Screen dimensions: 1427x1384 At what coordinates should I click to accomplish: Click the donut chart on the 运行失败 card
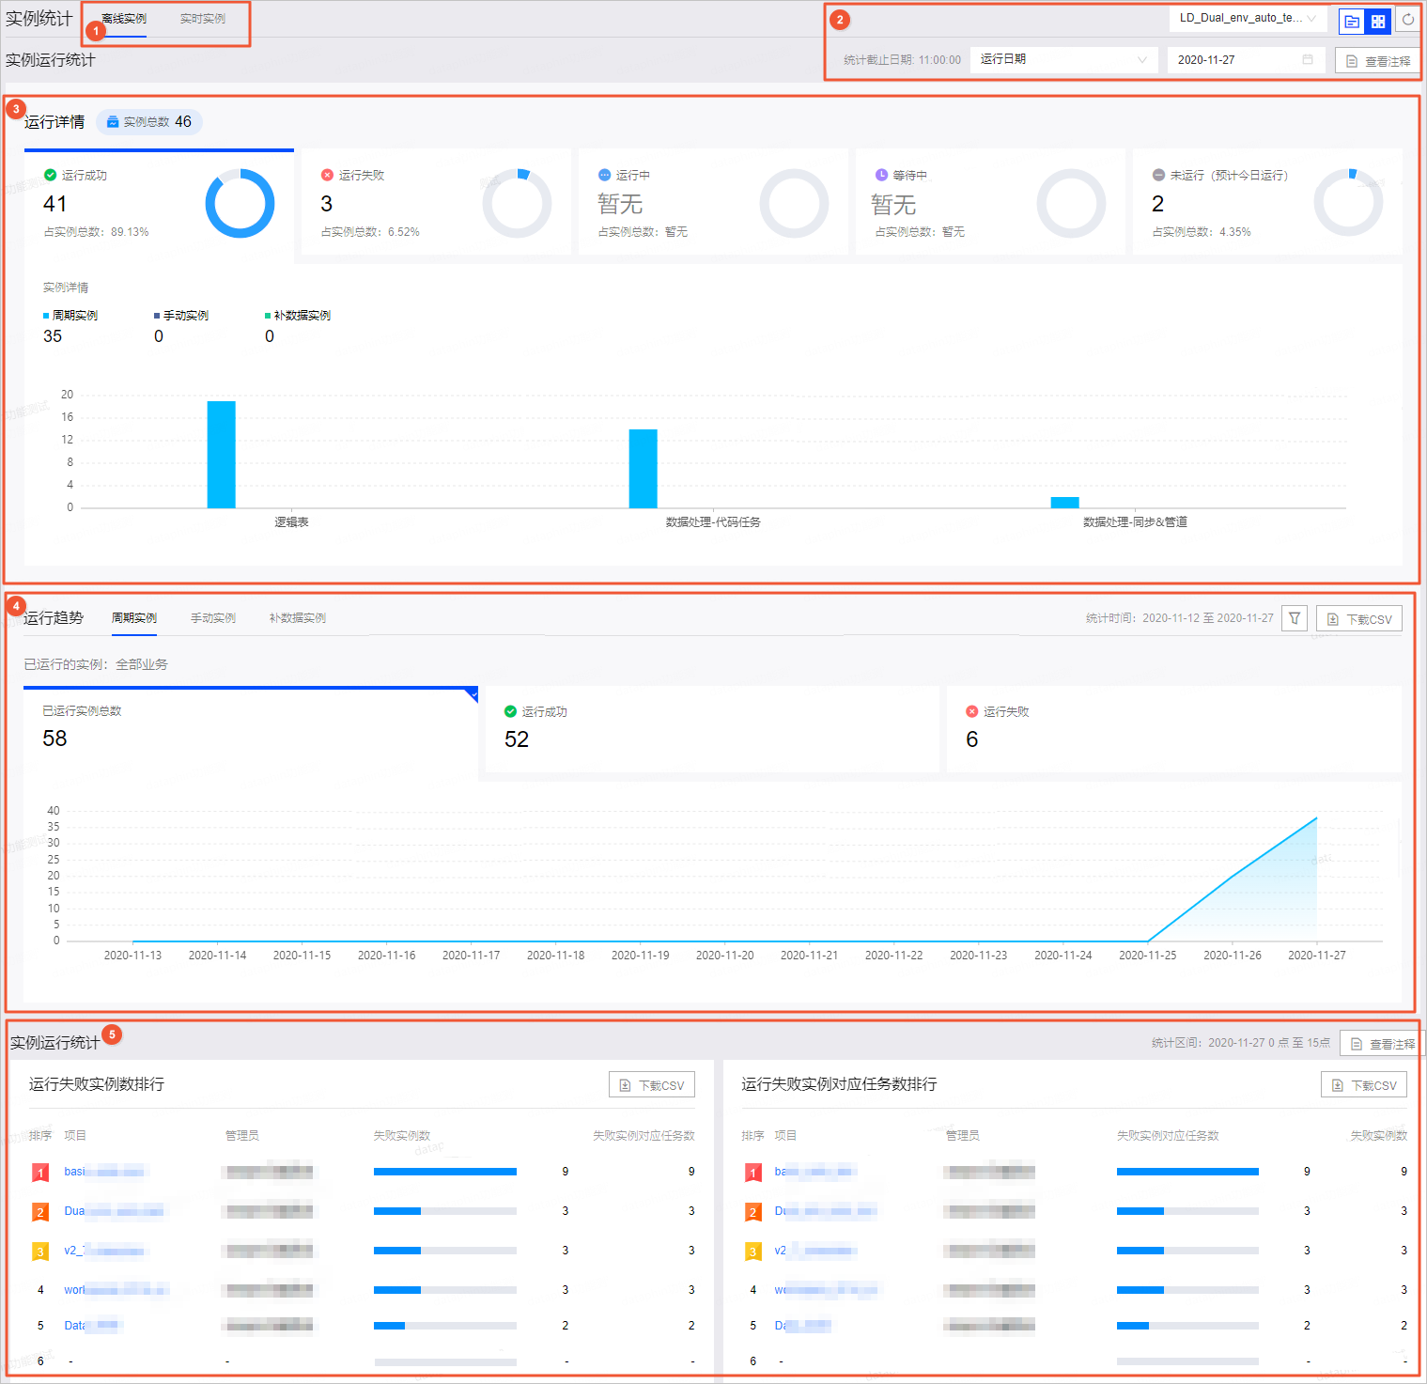(517, 203)
